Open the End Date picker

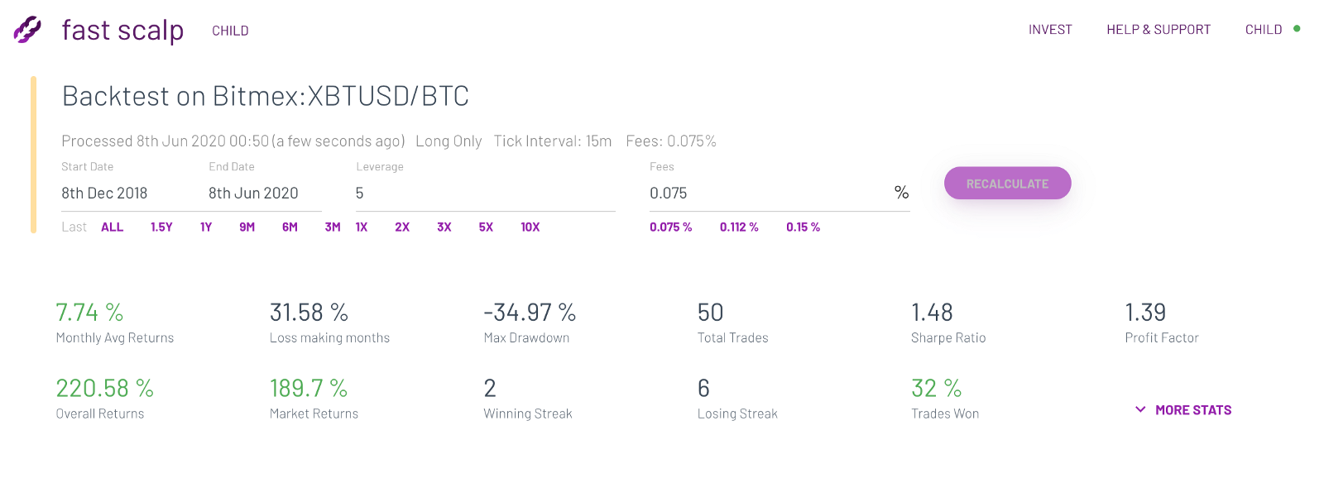click(252, 193)
